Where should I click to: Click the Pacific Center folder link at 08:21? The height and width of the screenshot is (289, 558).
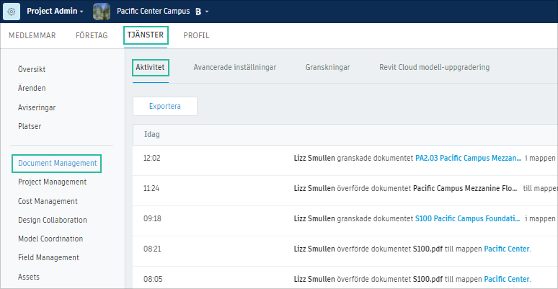click(506, 249)
